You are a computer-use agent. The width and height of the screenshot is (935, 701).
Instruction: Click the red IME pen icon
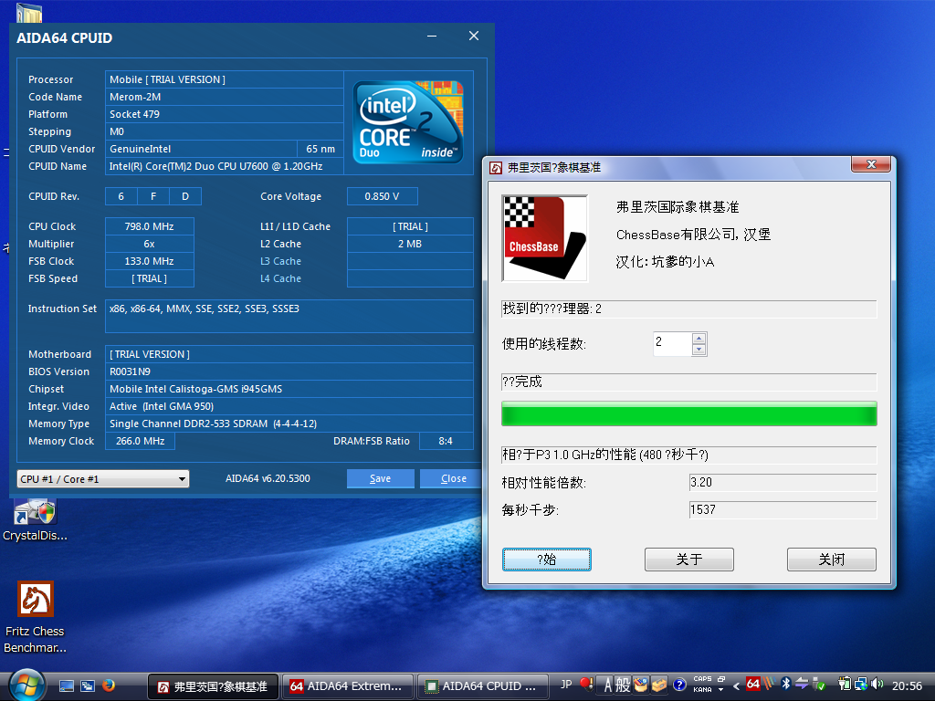click(586, 685)
